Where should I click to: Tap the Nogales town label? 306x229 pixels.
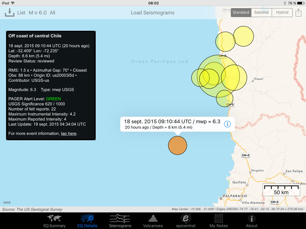click(257, 170)
